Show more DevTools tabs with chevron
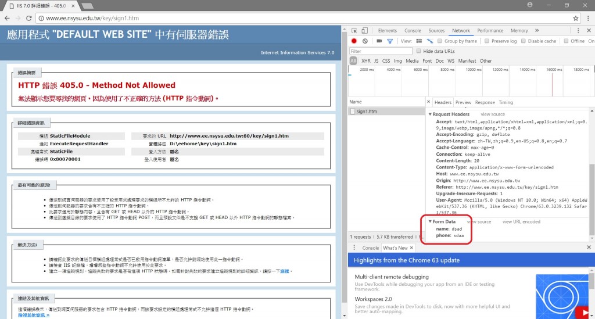The image size is (595, 319). tap(537, 31)
